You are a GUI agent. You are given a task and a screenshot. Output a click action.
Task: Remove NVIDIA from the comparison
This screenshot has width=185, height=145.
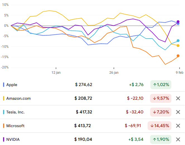pyautogui.click(x=178, y=139)
